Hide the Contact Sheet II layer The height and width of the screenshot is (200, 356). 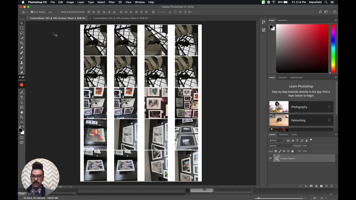(x=270, y=158)
